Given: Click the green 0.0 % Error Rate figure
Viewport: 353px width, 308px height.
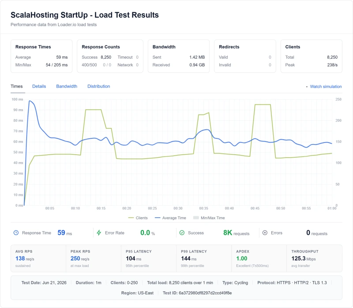Looking at the screenshot, I should click(x=147, y=233).
